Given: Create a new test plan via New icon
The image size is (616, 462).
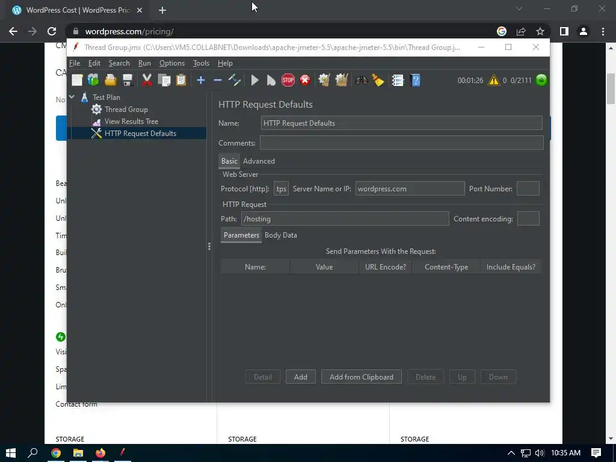Looking at the screenshot, I should coord(77,80).
